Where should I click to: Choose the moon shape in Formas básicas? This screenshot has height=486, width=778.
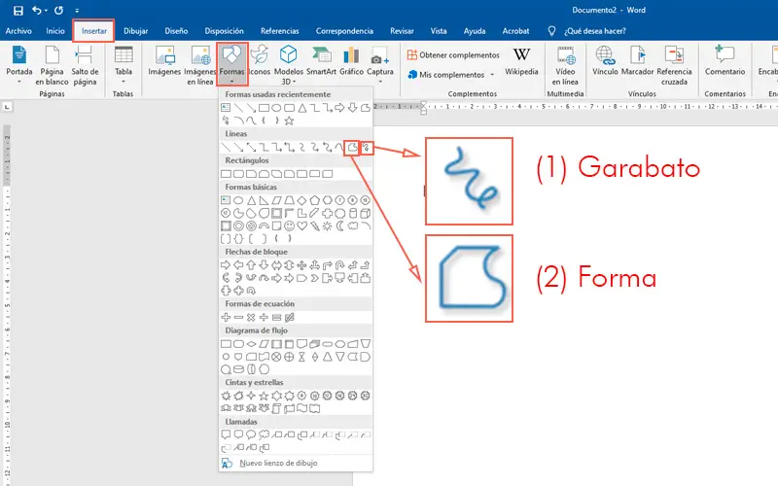pos(339,226)
